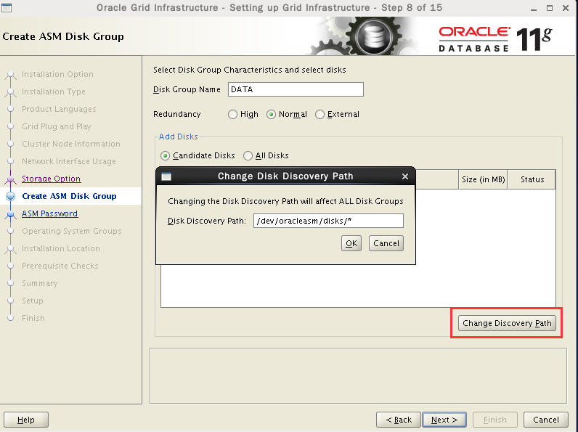
Task: Click the Storage Option step in sidebar
Action: 51,179
